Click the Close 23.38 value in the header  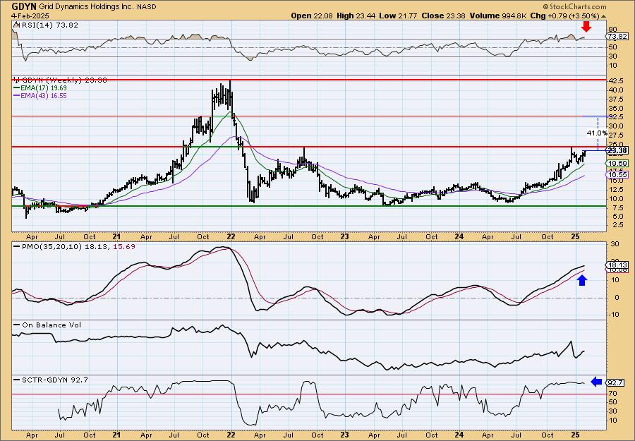[x=443, y=16]
